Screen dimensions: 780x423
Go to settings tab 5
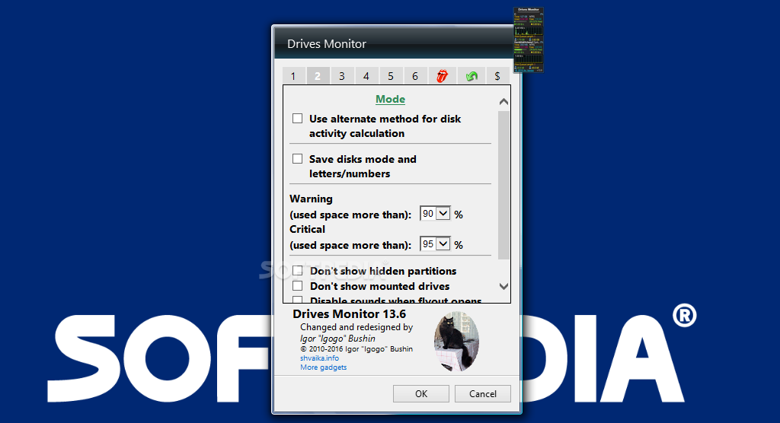pos(391,76)
